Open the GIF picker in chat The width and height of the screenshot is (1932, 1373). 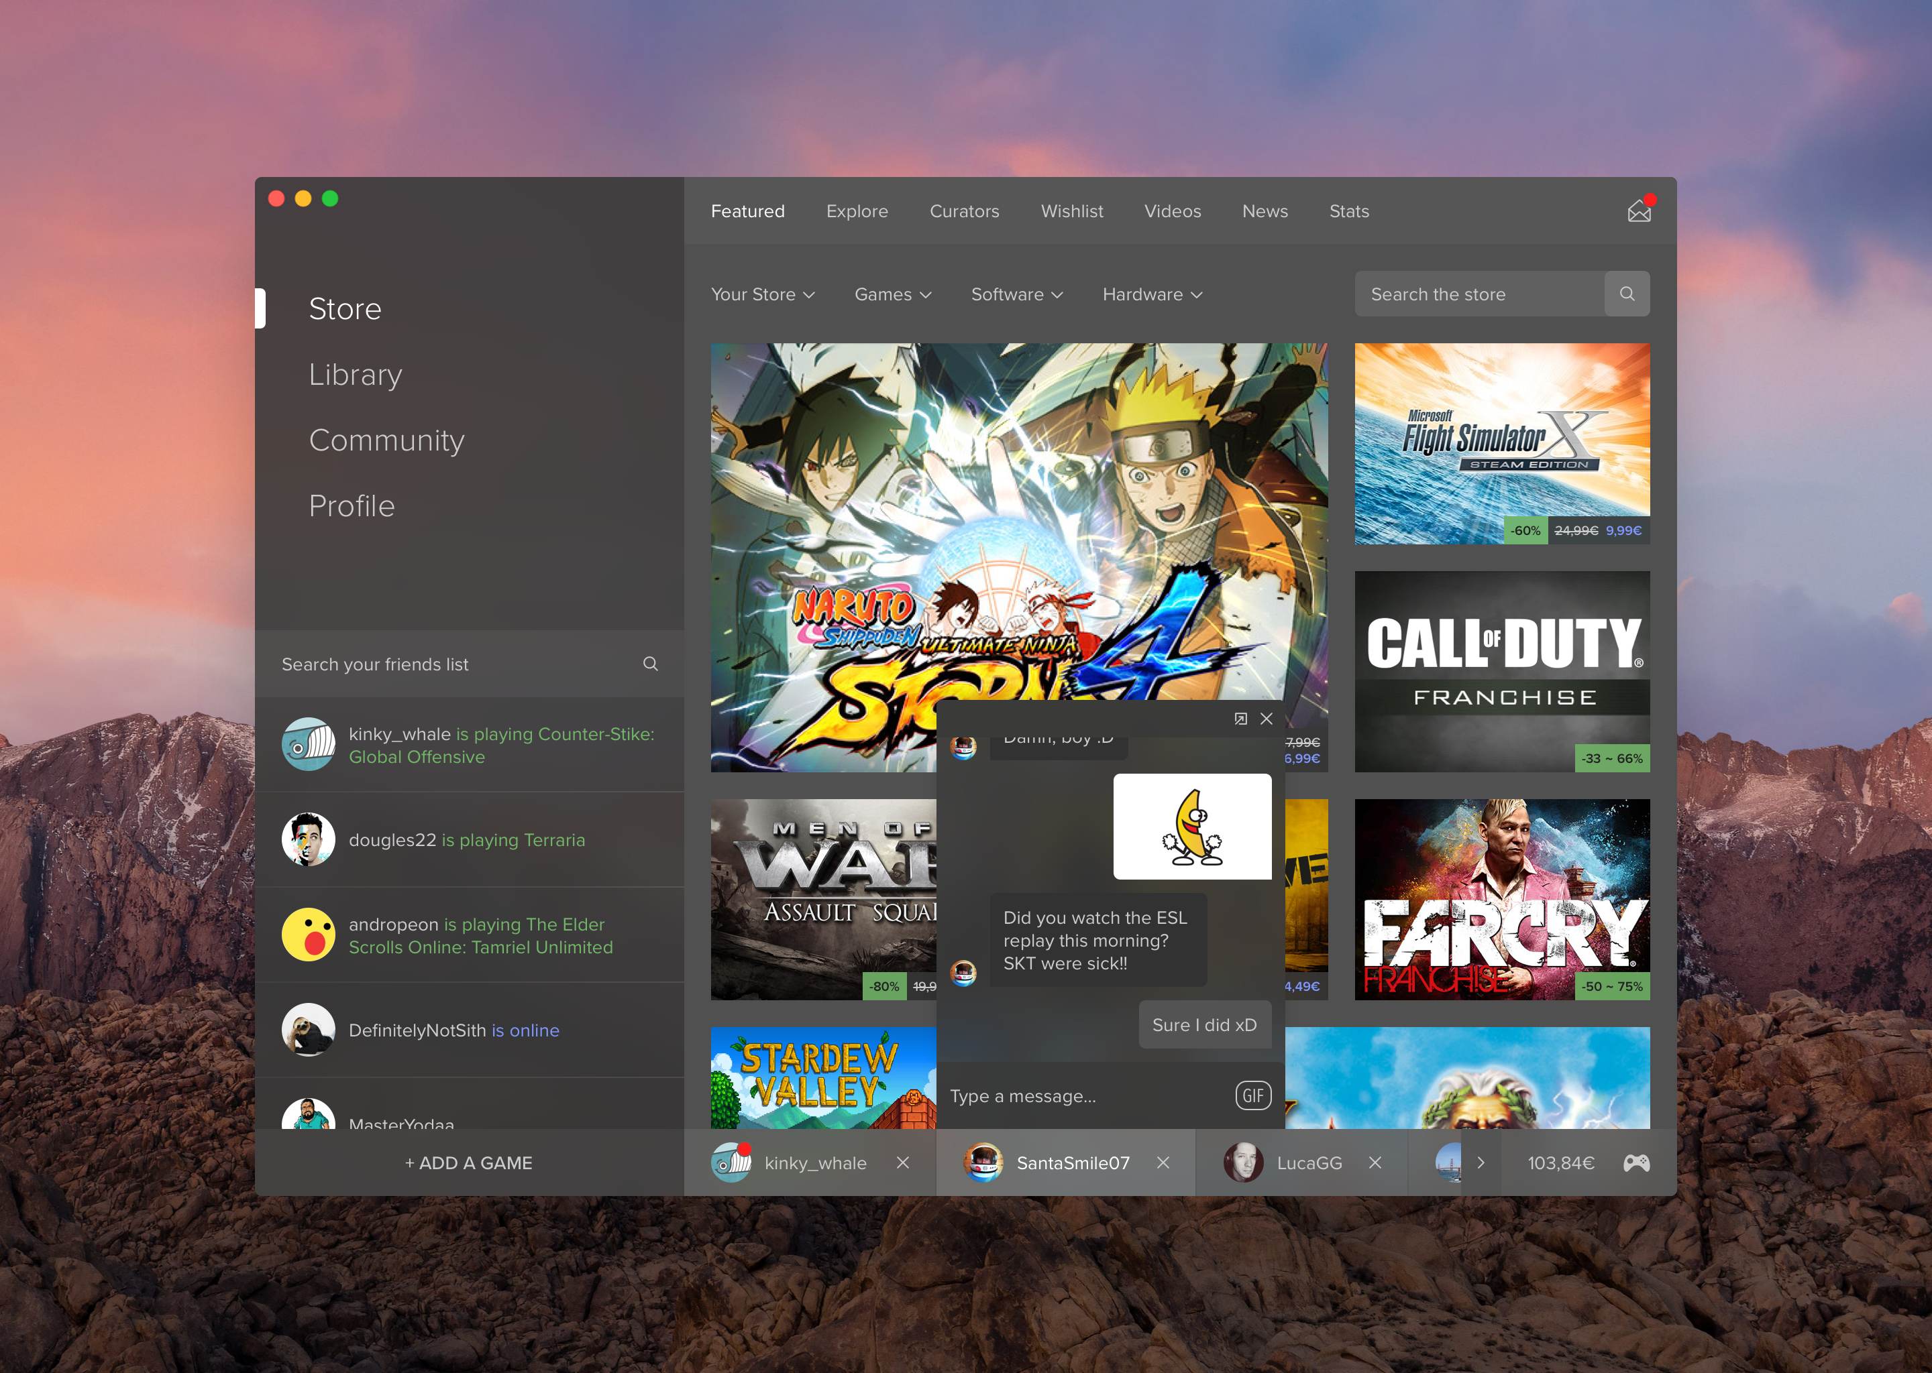coord(1252,1095)
